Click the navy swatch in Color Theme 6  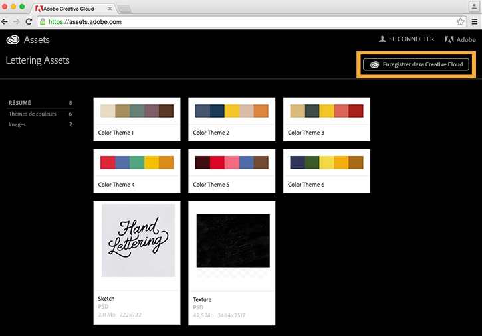pos(297,163)
